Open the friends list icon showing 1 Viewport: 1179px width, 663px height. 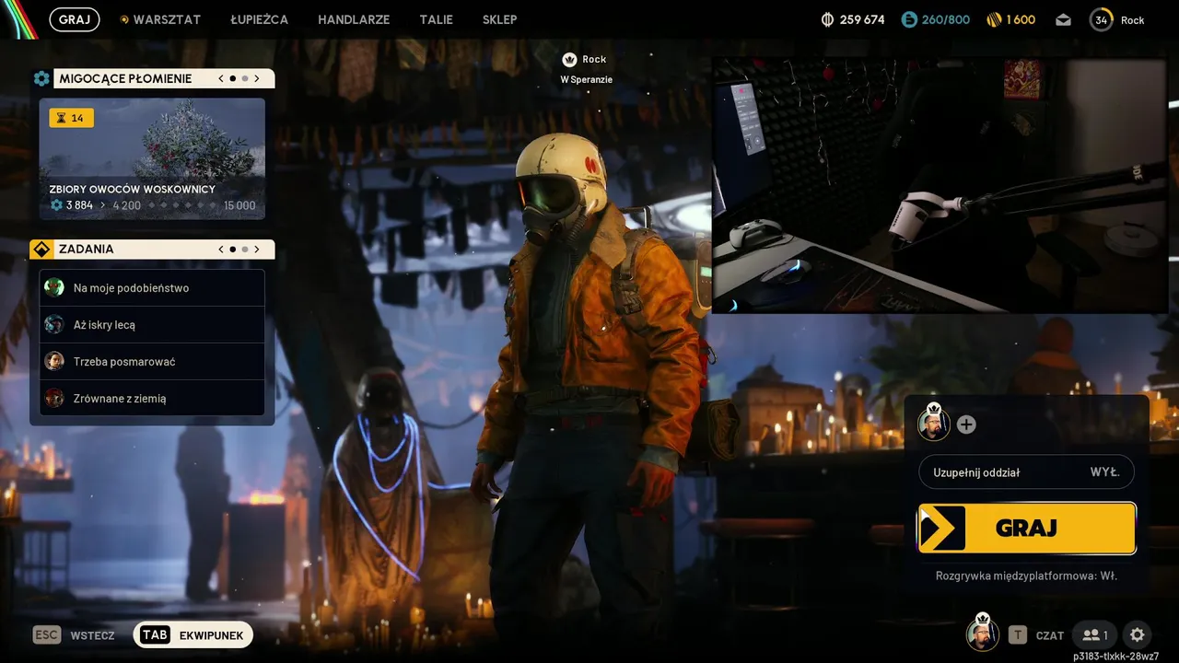pyautogui.click(x=1095, y=635)
